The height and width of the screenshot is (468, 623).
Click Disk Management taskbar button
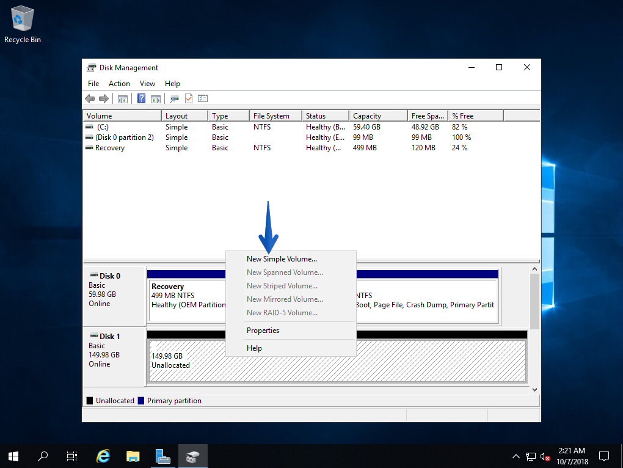coord(192,456)
